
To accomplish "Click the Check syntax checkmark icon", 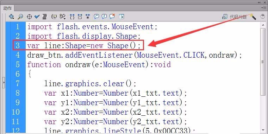I will pos(37,17).
